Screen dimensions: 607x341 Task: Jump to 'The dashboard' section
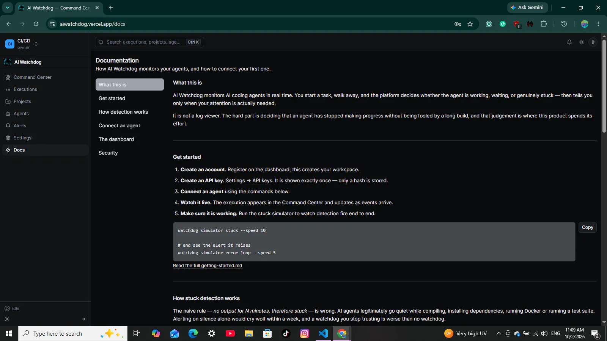pyautogui.click(x=130, y=139)
